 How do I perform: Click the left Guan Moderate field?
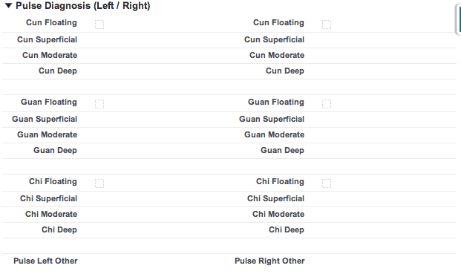click(x=156, y=135)
